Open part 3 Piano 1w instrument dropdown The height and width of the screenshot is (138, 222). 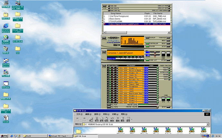pos(143,73)
